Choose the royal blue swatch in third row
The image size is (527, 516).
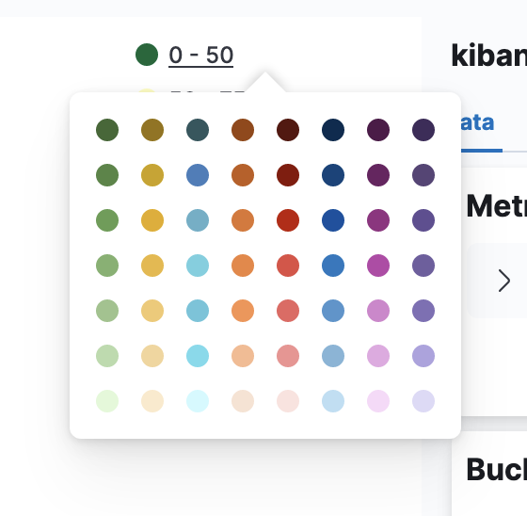(x=333, y=220)
